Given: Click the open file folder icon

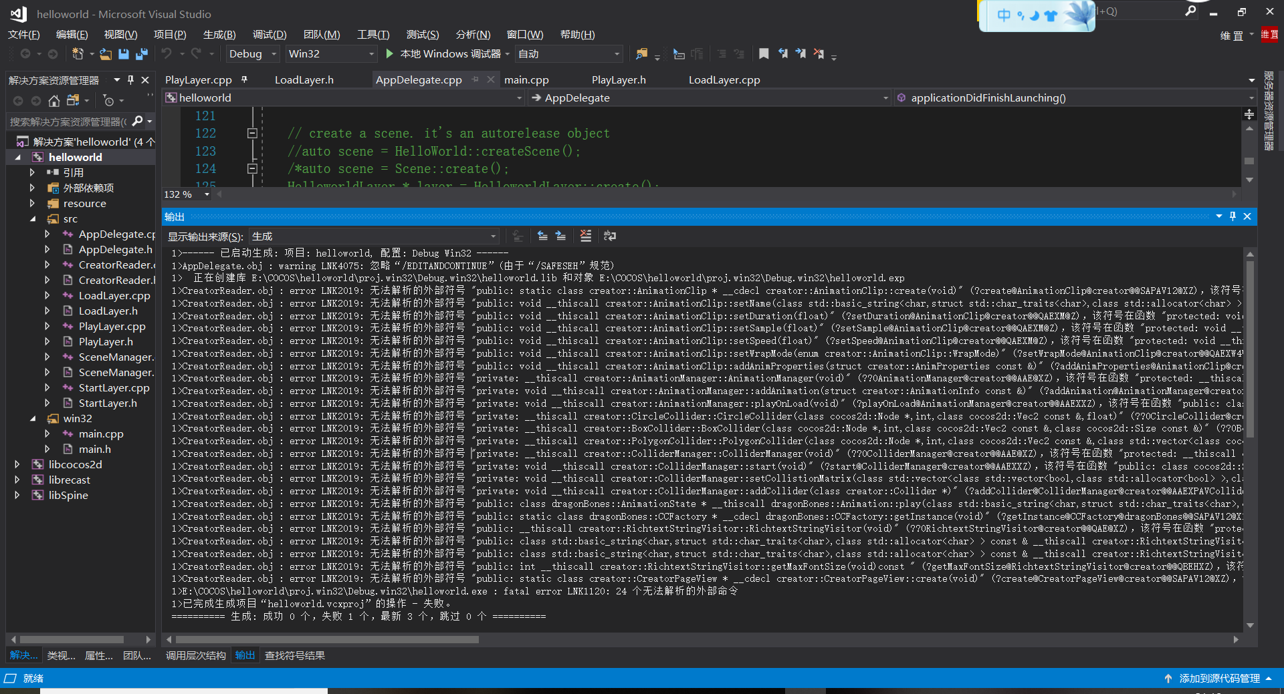Looking at the screenshot, I should click(106, 53).
